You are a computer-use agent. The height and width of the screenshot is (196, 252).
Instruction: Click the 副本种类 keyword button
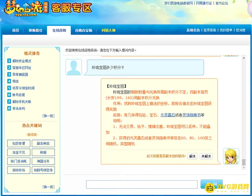tap(43, 143)
